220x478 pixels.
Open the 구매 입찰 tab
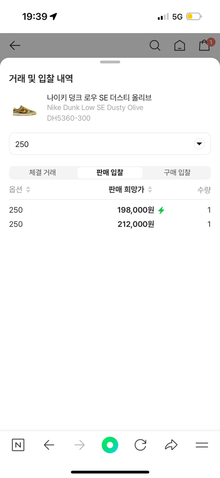[177, 172]
